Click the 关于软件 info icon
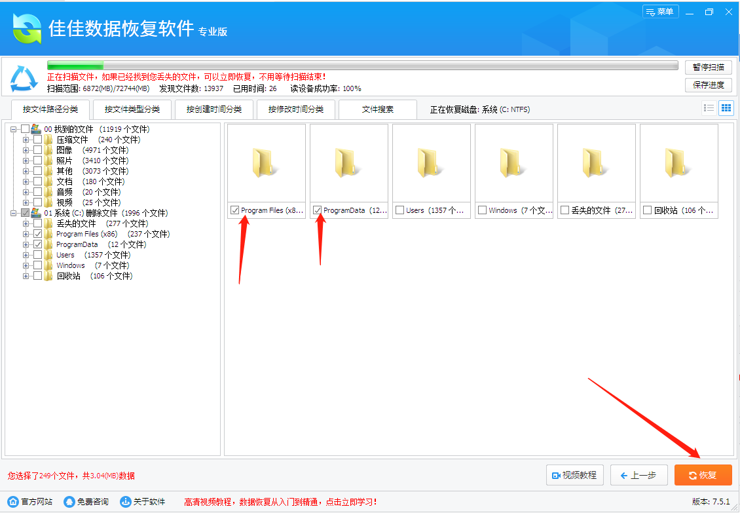The height and width of the screenshot is (513, 740). (x=125, y=501)
